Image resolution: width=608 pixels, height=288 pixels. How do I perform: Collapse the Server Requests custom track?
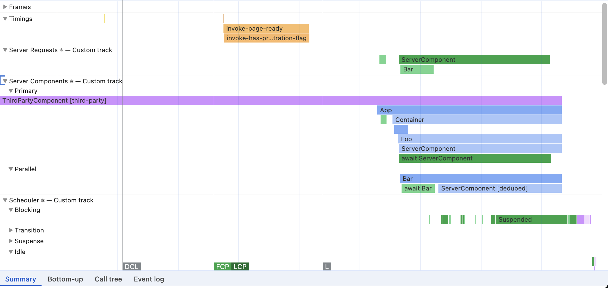coord(5,50)
